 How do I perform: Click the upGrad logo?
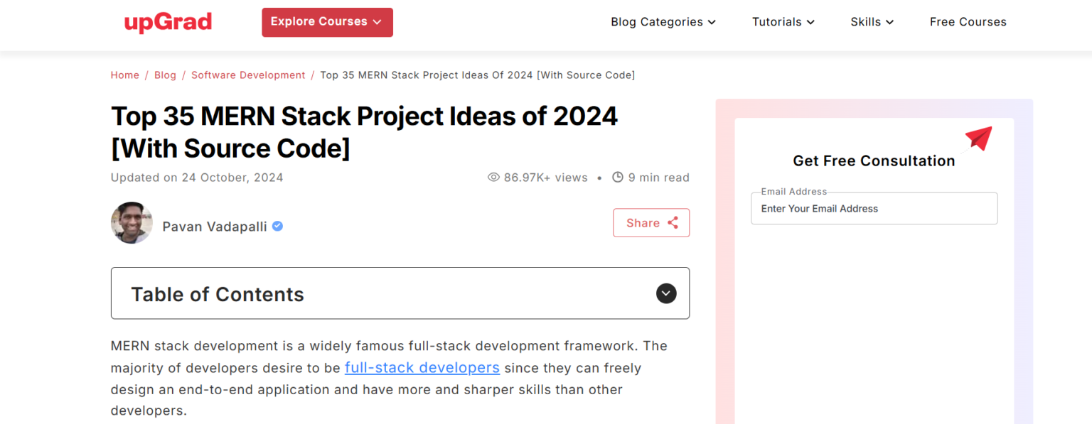pyautogui.click(x=168, y=22)
